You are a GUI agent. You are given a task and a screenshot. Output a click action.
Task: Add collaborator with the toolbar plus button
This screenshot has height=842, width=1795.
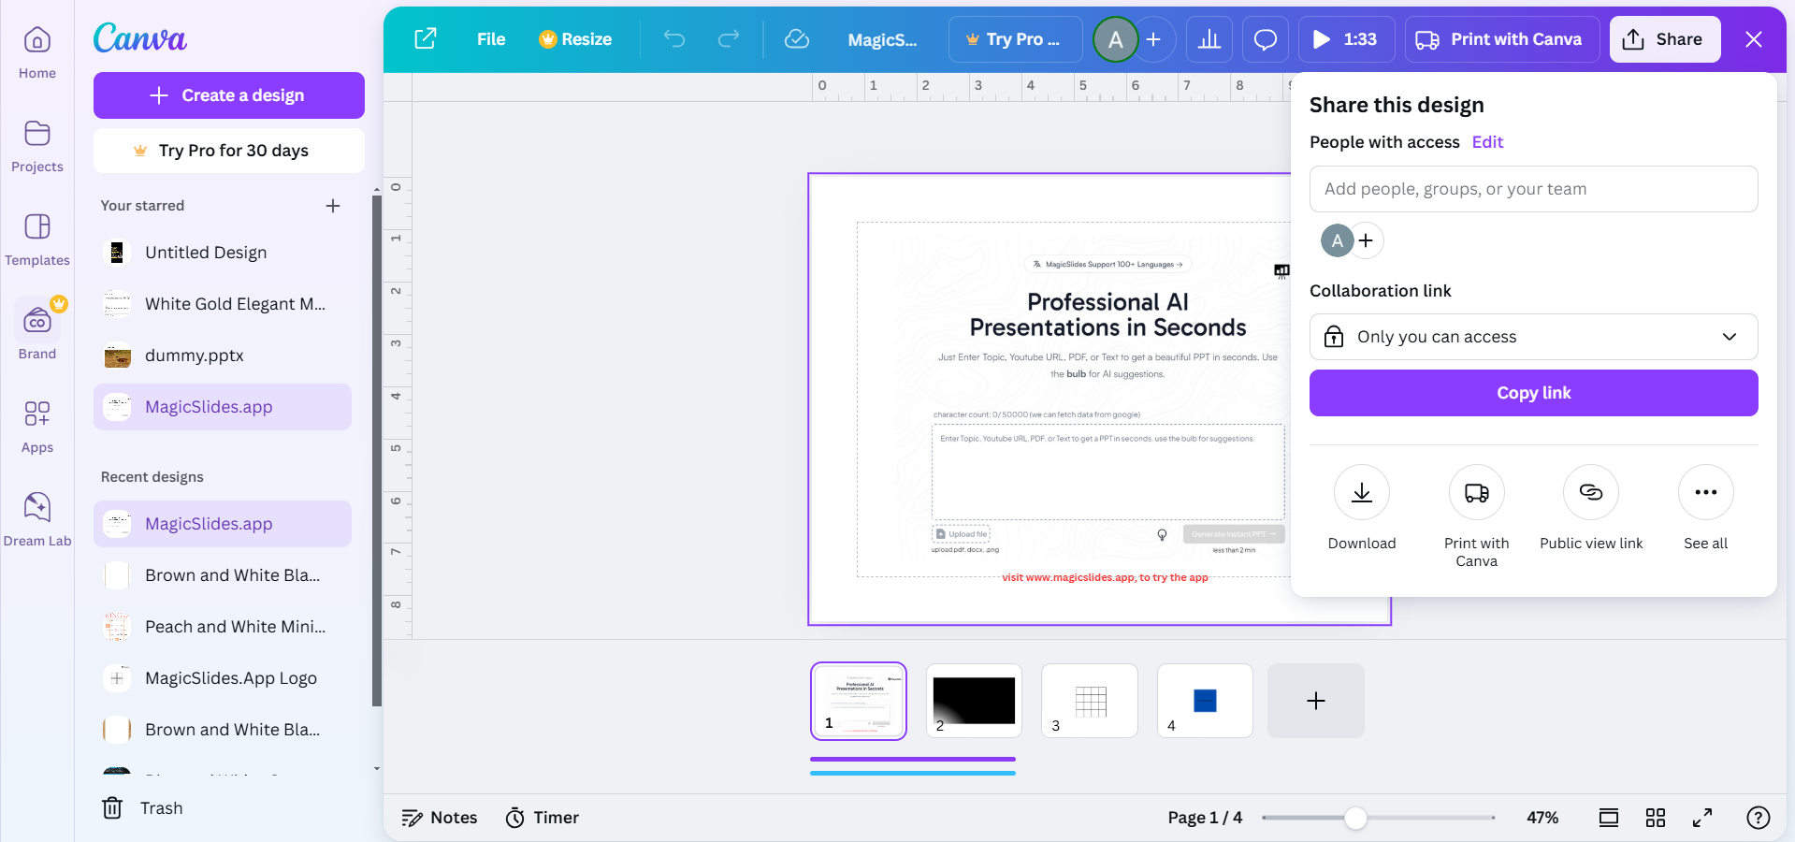(x=1154, y=39)
